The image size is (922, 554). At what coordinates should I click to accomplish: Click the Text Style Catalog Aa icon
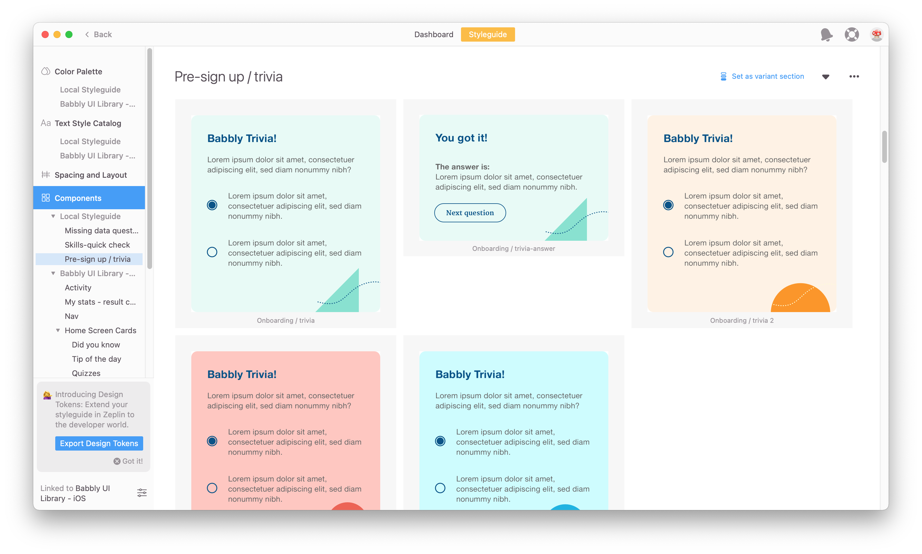45,123
